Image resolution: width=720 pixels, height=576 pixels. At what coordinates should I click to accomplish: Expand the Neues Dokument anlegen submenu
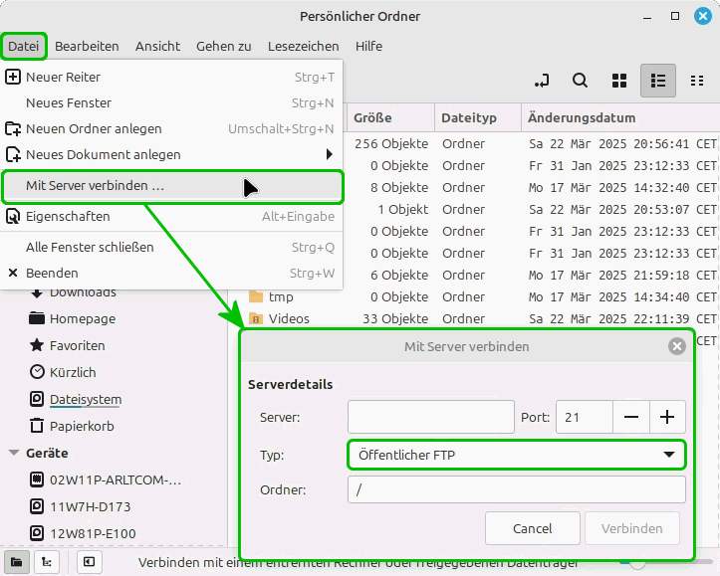329,154
